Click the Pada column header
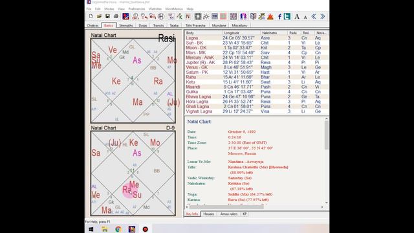The image size is (414, 233). point(294,33)
